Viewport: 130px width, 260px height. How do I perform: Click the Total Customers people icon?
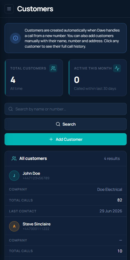point(53,68)
